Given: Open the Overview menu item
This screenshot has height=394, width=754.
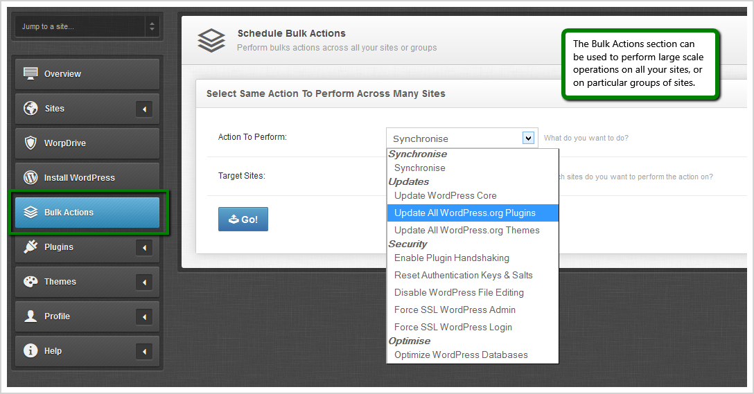Looking at the screenshot, I should pyautogui.click(x=87, y=74).
